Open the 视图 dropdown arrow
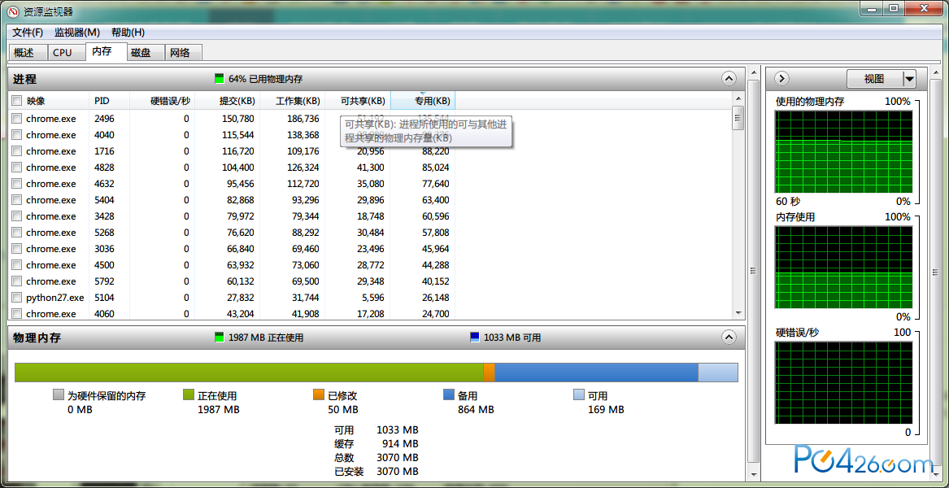Viewport: 949px width, 488px height. click(x=909, y=79)
